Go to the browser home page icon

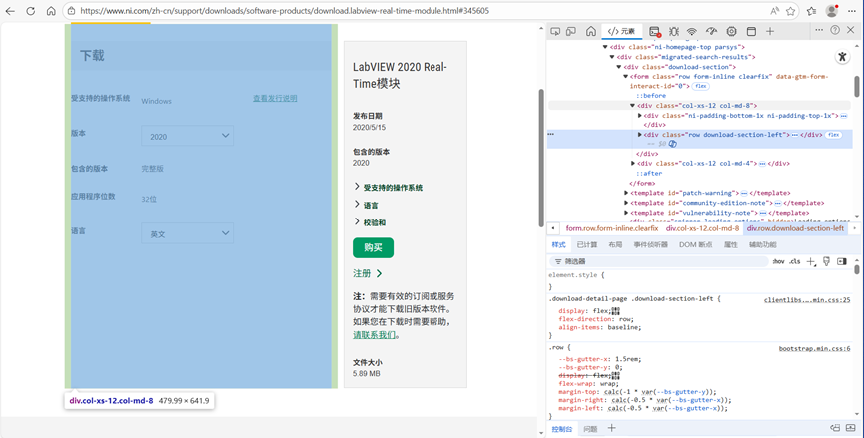51,11
